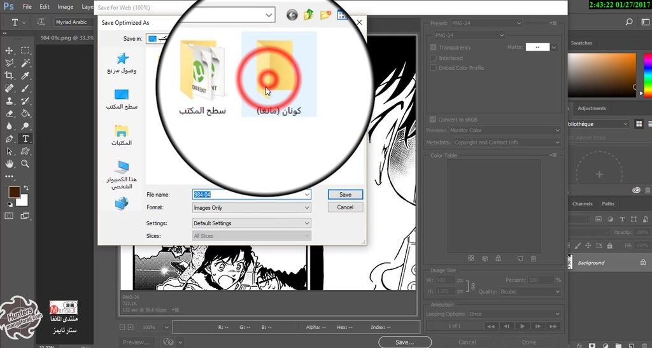Select the Blur tool
The height and width of the screenshot is (348, 652).
[9, 126]
